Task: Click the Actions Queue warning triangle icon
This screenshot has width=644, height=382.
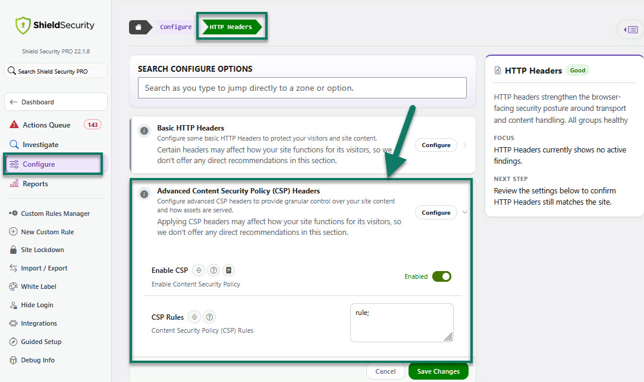Action: (x=14, y=125)
